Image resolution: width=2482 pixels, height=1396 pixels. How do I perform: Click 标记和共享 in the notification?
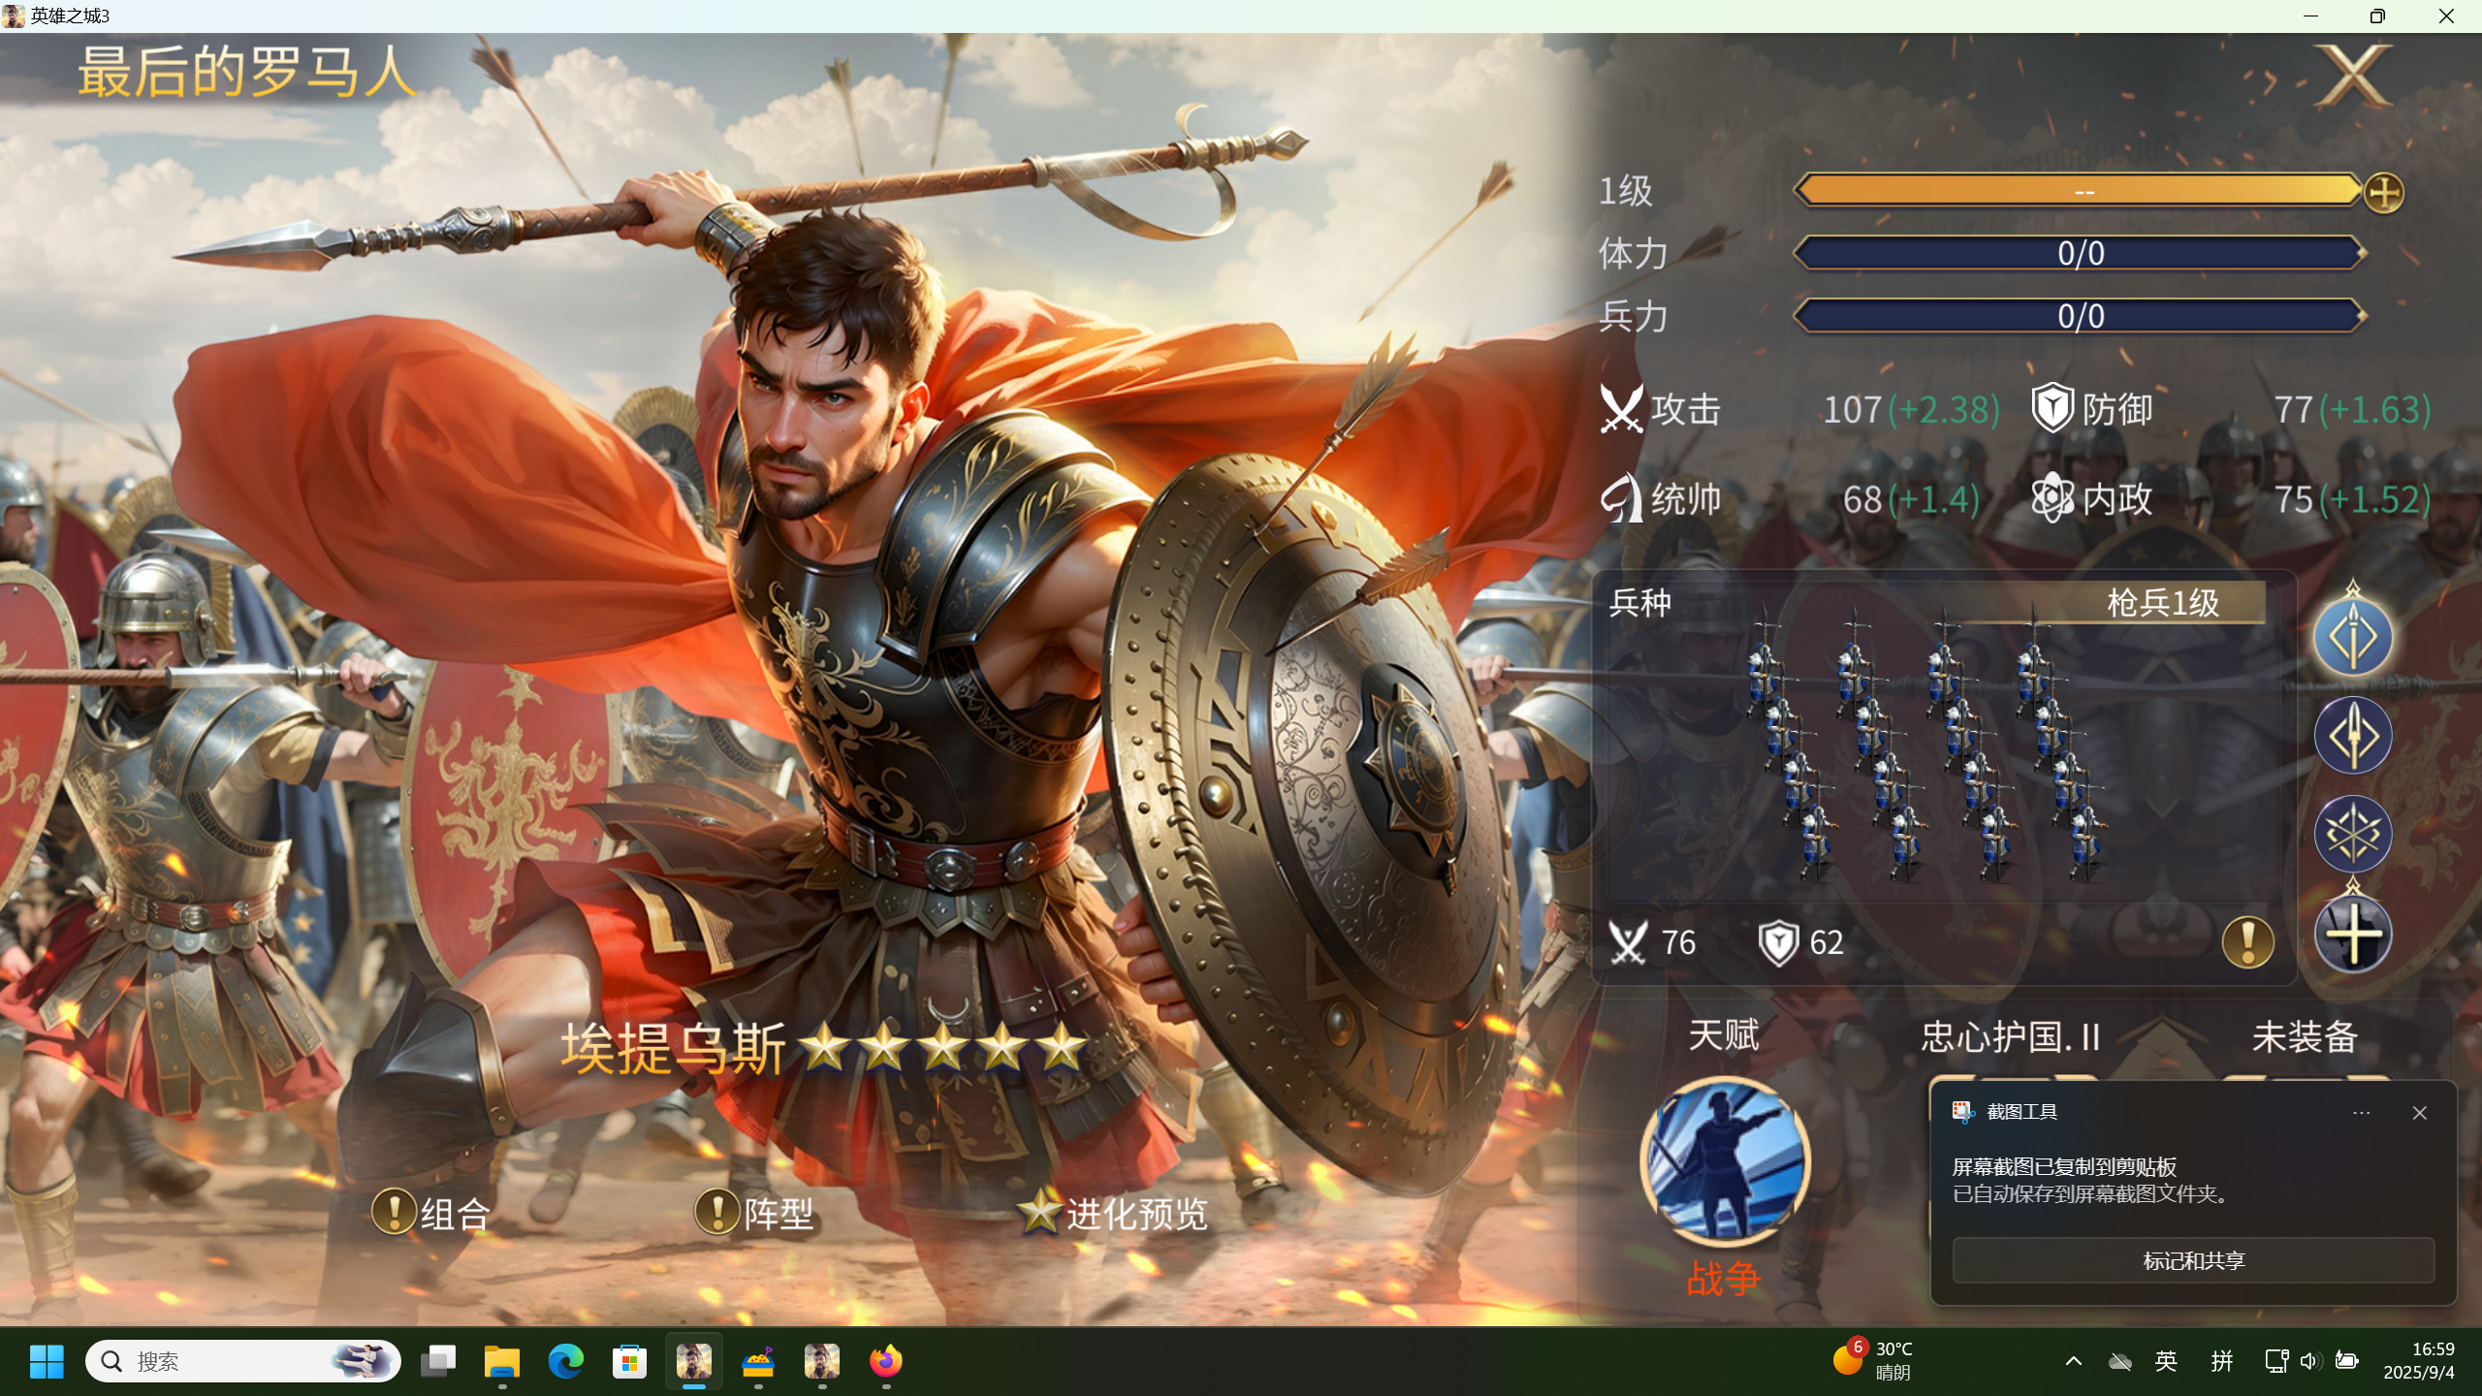(x=2193, y=1259)
